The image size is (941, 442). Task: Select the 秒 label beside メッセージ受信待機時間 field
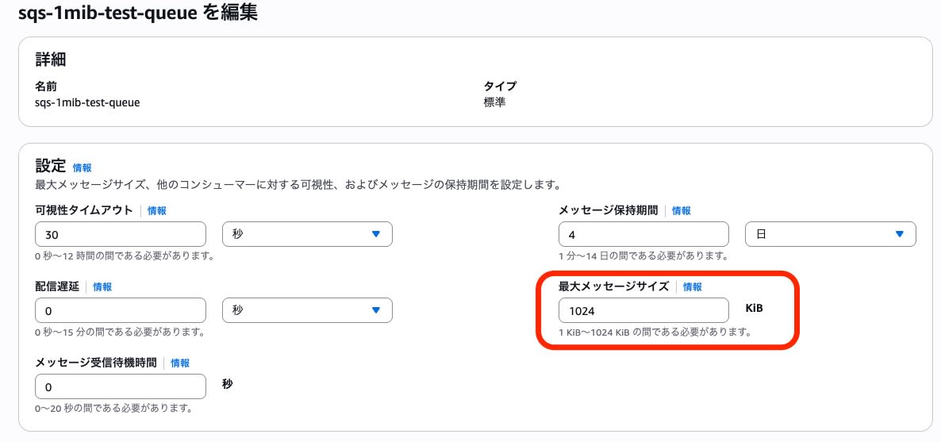228,384
